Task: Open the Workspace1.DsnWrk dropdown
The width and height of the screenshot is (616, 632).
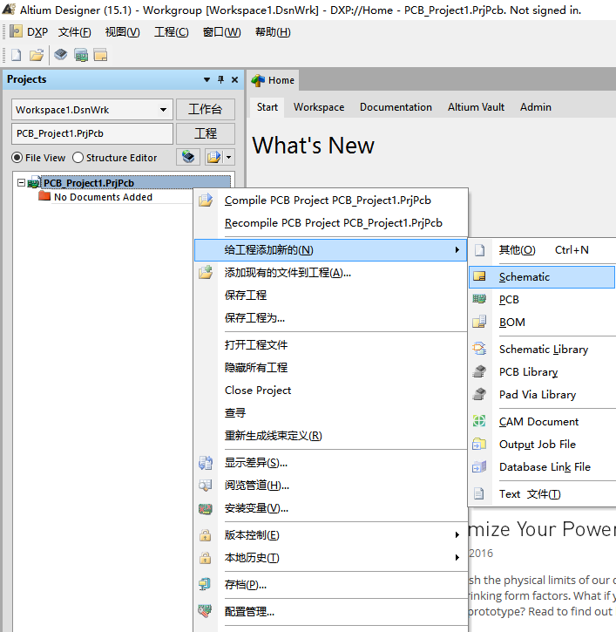Action: (x=163, y=110)
